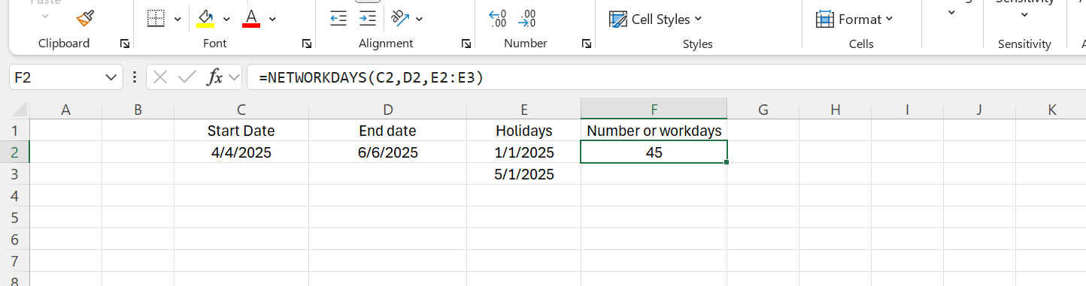Select row 1 header

[x=15, y=131]
